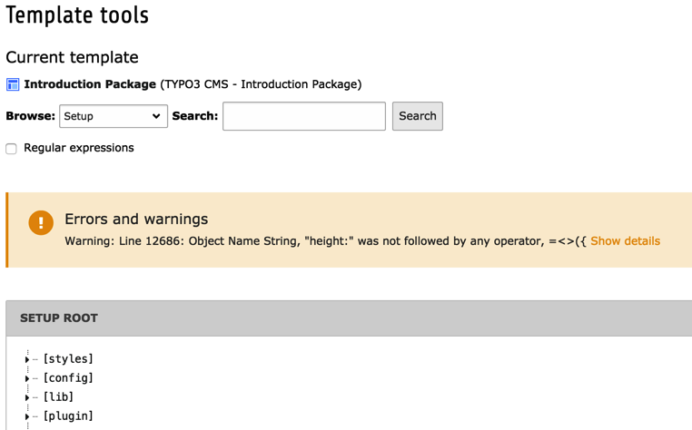Click the template icon beside Introduction Package
Screen dimensions: 692x430
coord(13,84)
